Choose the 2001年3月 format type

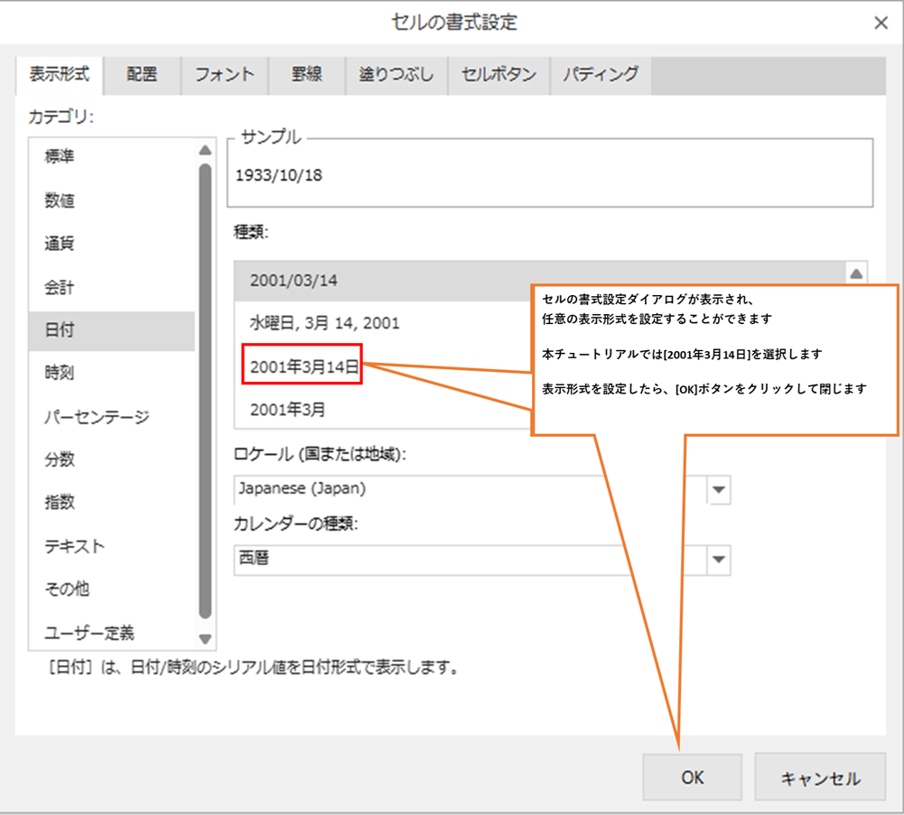(x=287, y=409)
